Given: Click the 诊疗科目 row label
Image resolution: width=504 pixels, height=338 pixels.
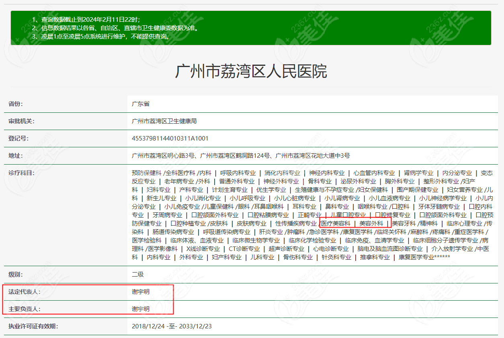Looking at the screenshot, I should 22,173.
